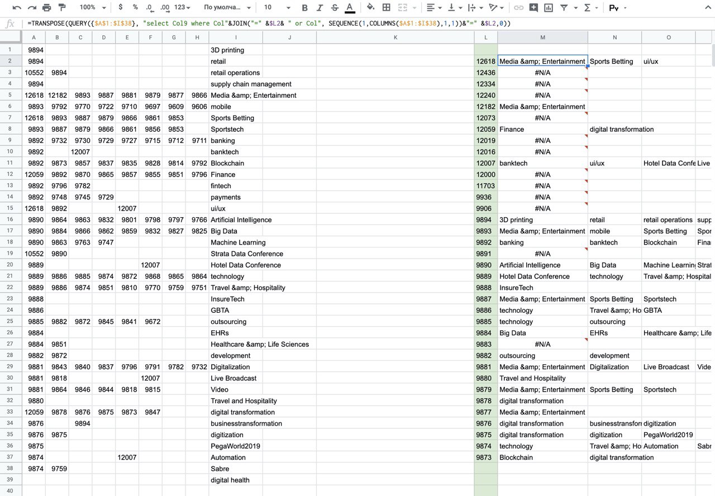Image resolution: width=715 pixels, height=496 pixels.
Task: Select the Travel and Hospitality cell in column M
Action: click(542, 378)
